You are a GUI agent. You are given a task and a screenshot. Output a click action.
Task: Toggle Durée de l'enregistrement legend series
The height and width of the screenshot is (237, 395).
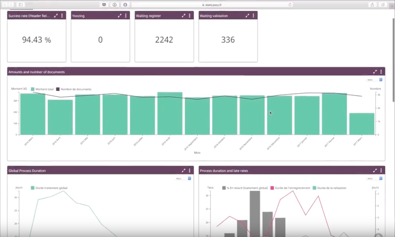click(x=290, y=188)
